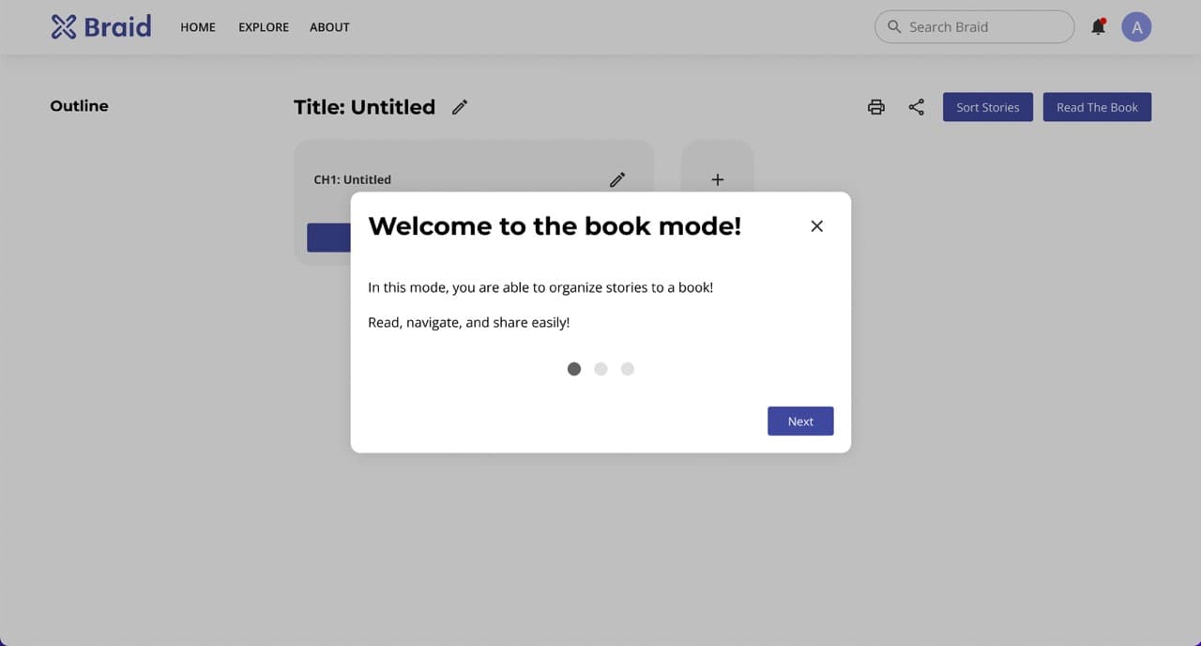Screen dimensions: 1201x646
Task: Click inside the Search Braid field
Action: click(x=976, y=26)
